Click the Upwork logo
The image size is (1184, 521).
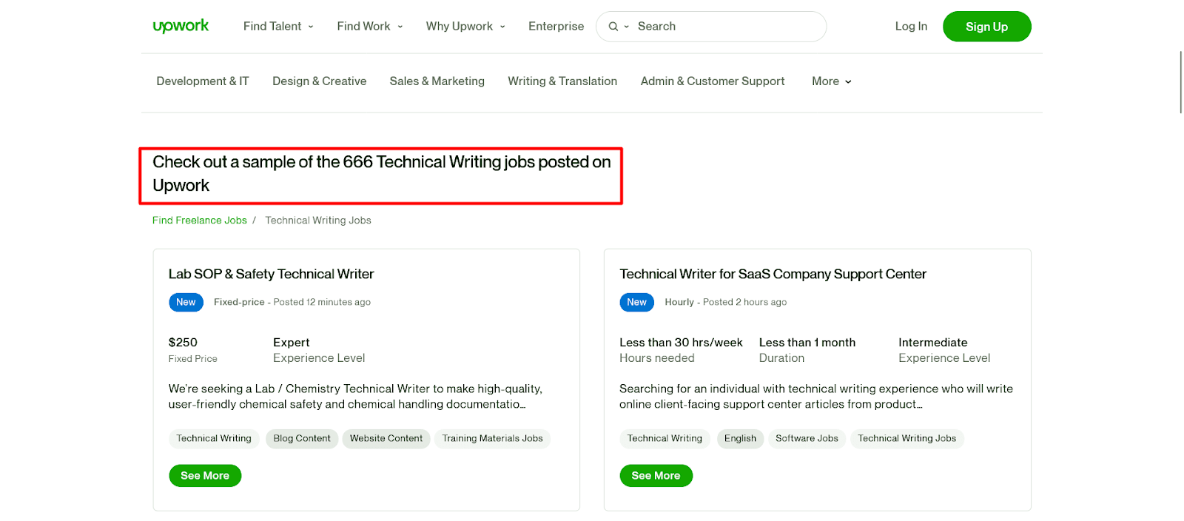181,26
